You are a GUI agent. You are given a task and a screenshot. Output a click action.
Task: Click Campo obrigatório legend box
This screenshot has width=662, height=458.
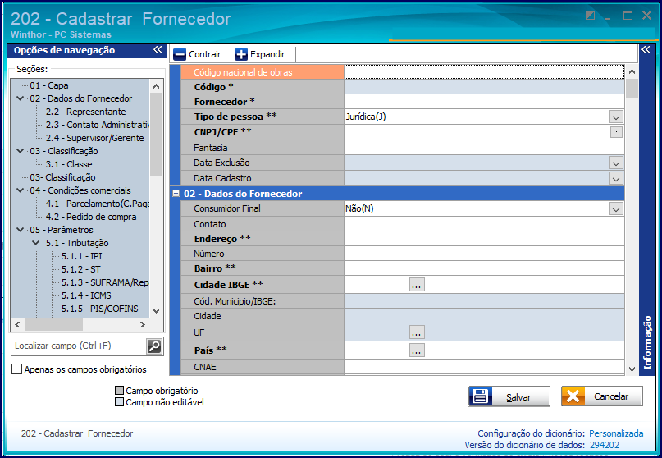pos(120,391)
